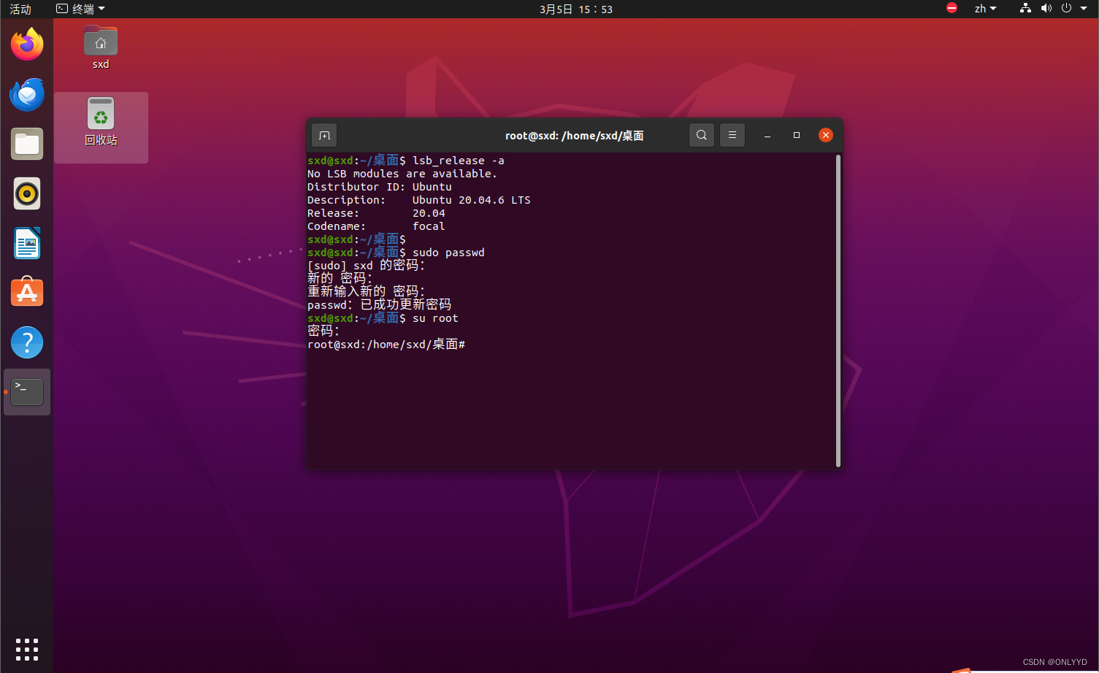The height and width of the screenshot is (673, 1099).
Task: Click the volume speaker icon
Action: (1046, 9)
